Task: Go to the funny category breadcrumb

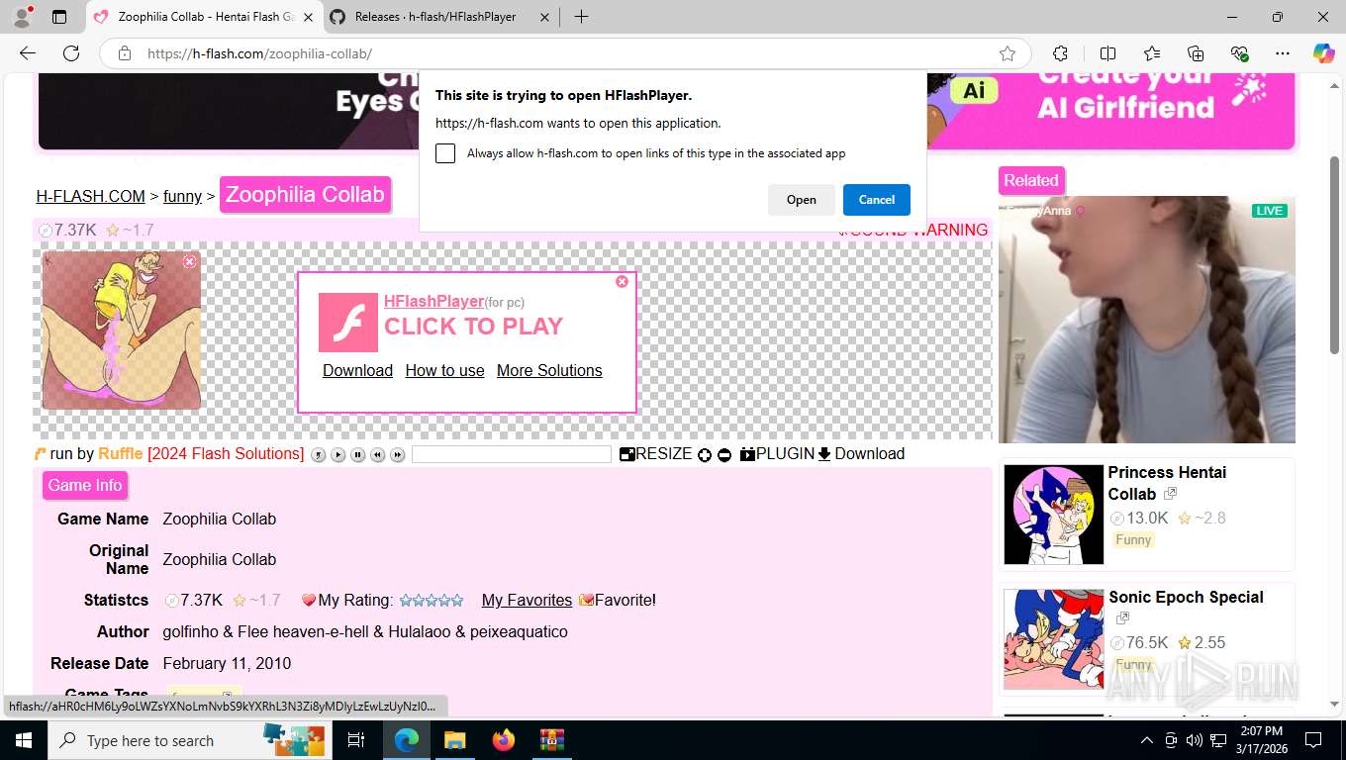Action: [x=182, y=196]
